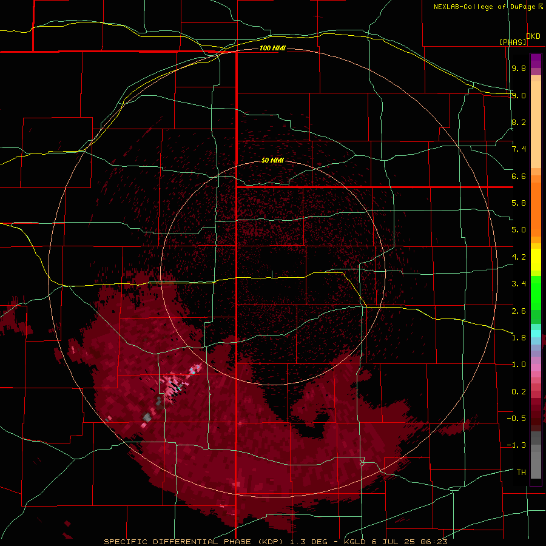Click the 5.0 scale value
The image size is (546, 546).
pos(519,230)
